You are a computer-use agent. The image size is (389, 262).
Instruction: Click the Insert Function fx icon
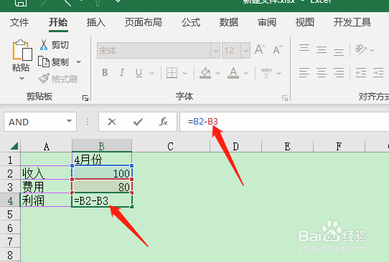coord(164,122)
